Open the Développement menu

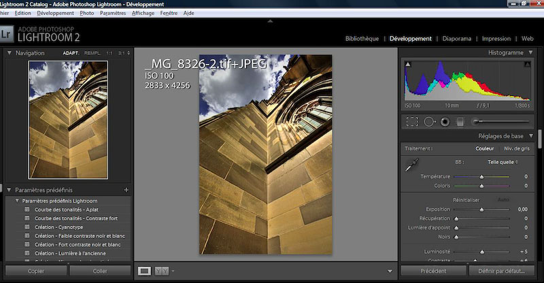[x=56, y=13]
